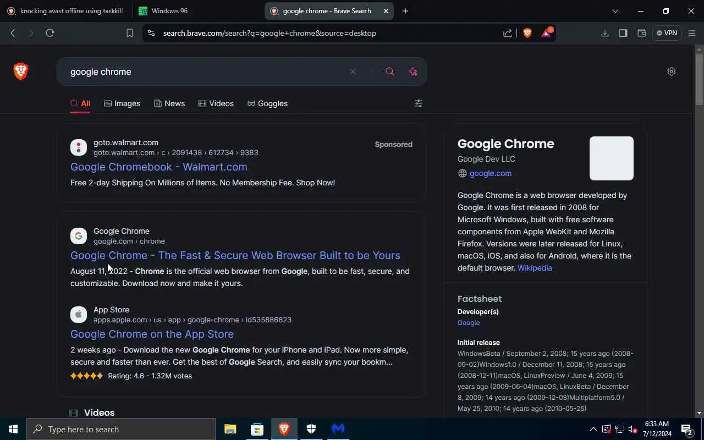Open Brave Shields lion icon

pyautogui.click(x=527, y=33)
